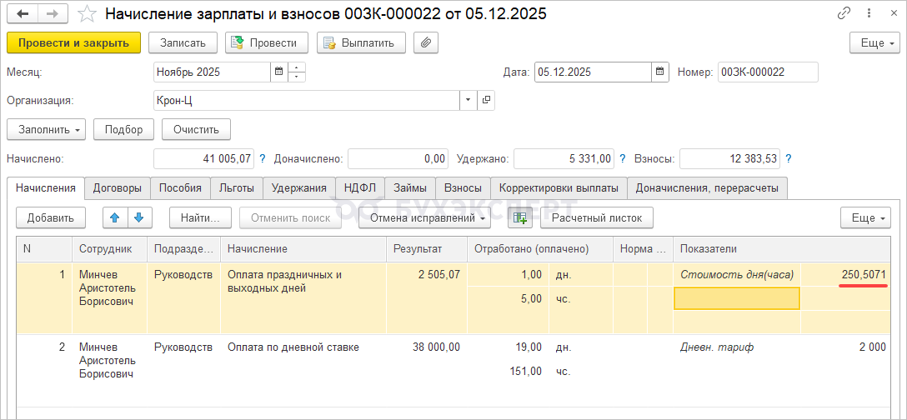Click the Начислено value 41 005,07
This screenshot has height=420, width=907.
203,158
